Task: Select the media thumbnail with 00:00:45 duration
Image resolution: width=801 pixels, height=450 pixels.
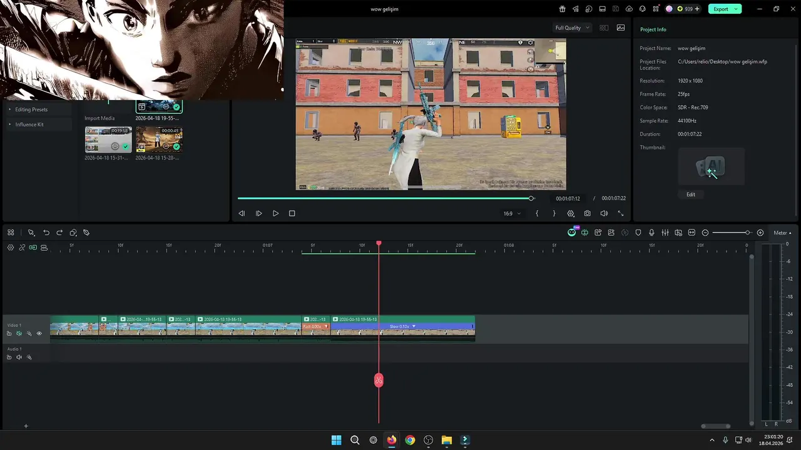Action: point(159,139)
